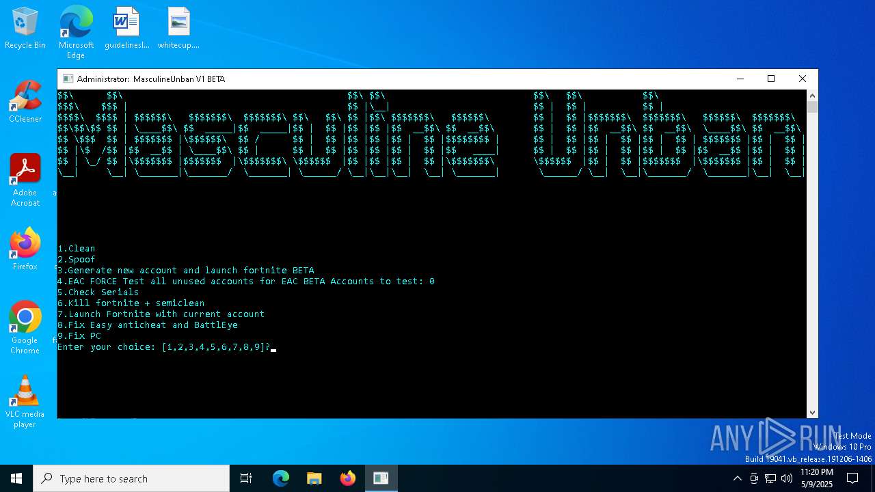Click the console vertical scrollbar thumb

(x=812, y=107)
